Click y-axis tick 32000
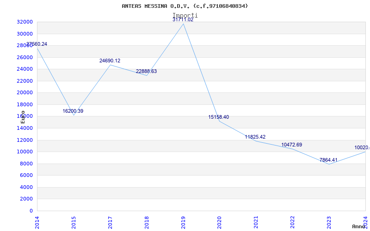 click(x=25, y=22)
